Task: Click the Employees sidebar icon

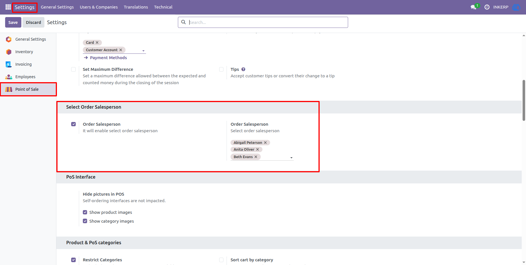Action: point(9,77)
